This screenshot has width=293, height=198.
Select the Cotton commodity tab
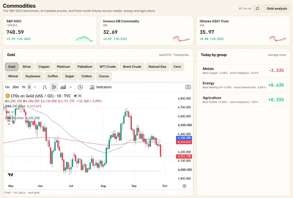click(x=87, y=76)
